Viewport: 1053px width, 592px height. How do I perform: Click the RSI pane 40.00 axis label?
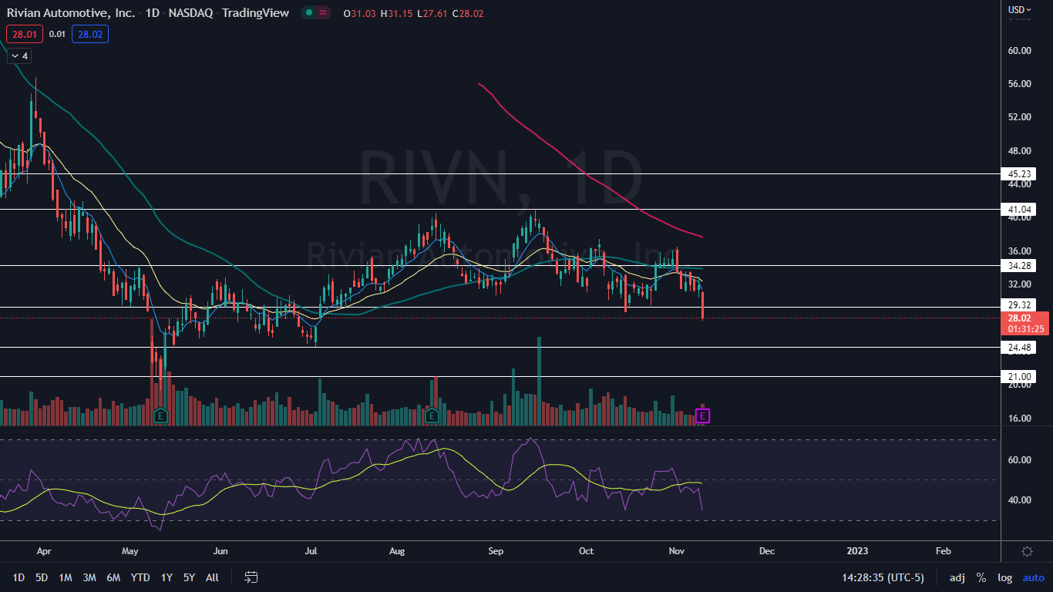[x=1021, y=500]
